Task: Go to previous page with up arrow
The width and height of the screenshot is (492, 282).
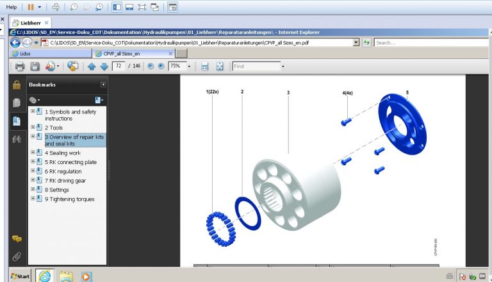Action: [x=92, y=66]
